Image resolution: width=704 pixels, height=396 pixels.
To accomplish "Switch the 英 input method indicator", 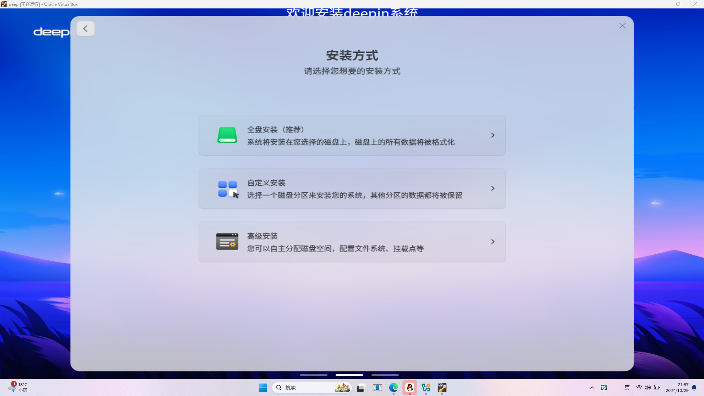I will [x=627, y=388].
